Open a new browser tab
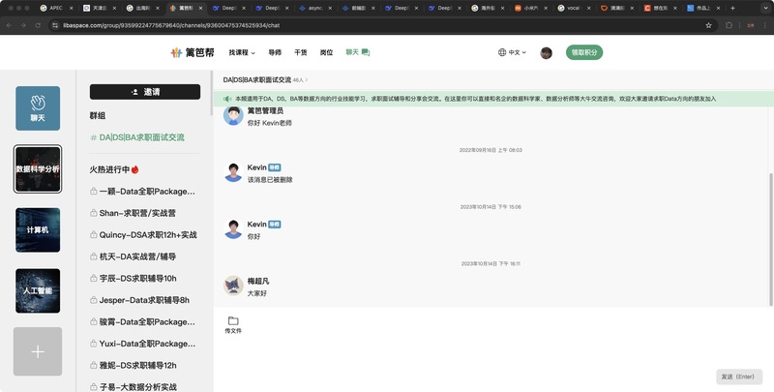This screenshot has width=774, height=392. click(732, 8)
